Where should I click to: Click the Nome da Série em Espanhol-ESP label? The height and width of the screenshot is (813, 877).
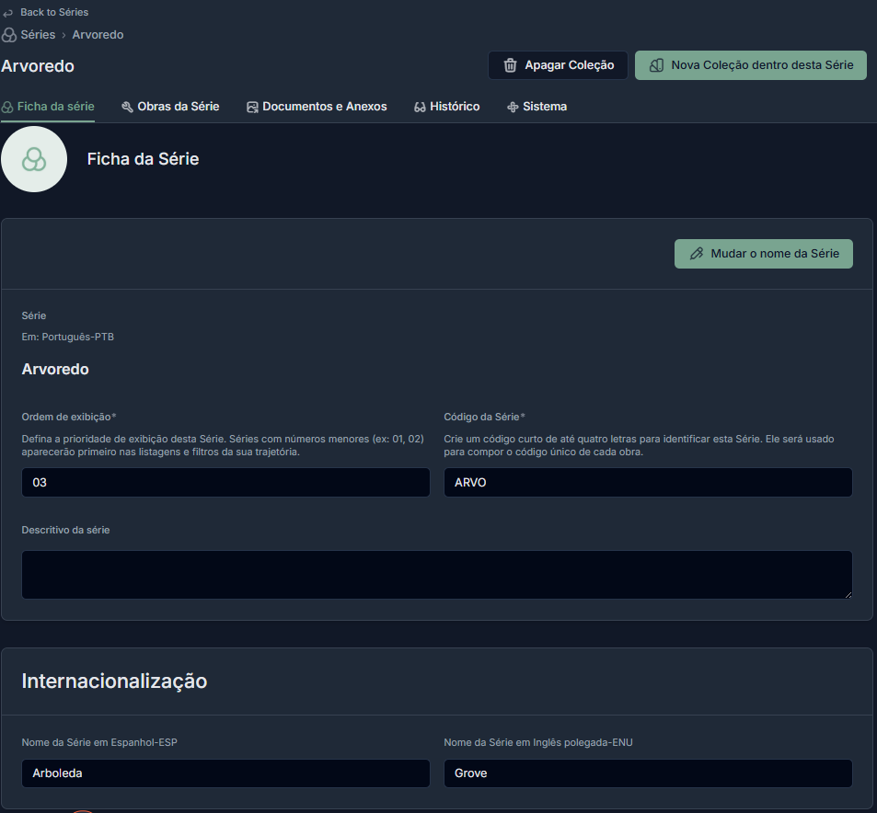[x=99, y=742]
